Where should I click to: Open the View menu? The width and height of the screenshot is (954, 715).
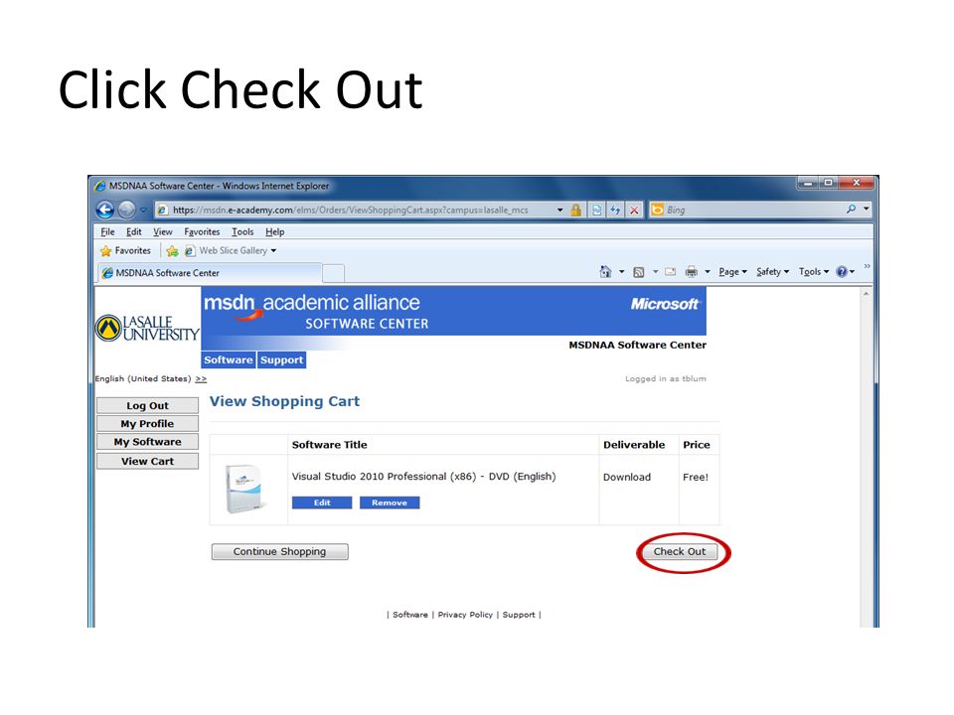coord(162,231)
